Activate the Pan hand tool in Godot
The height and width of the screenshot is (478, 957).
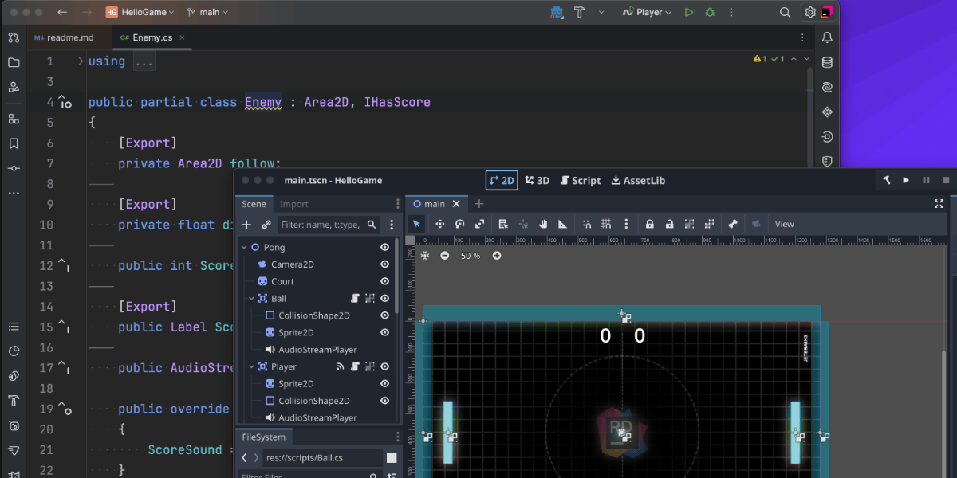pyautogui.click(x=543, y=224)
